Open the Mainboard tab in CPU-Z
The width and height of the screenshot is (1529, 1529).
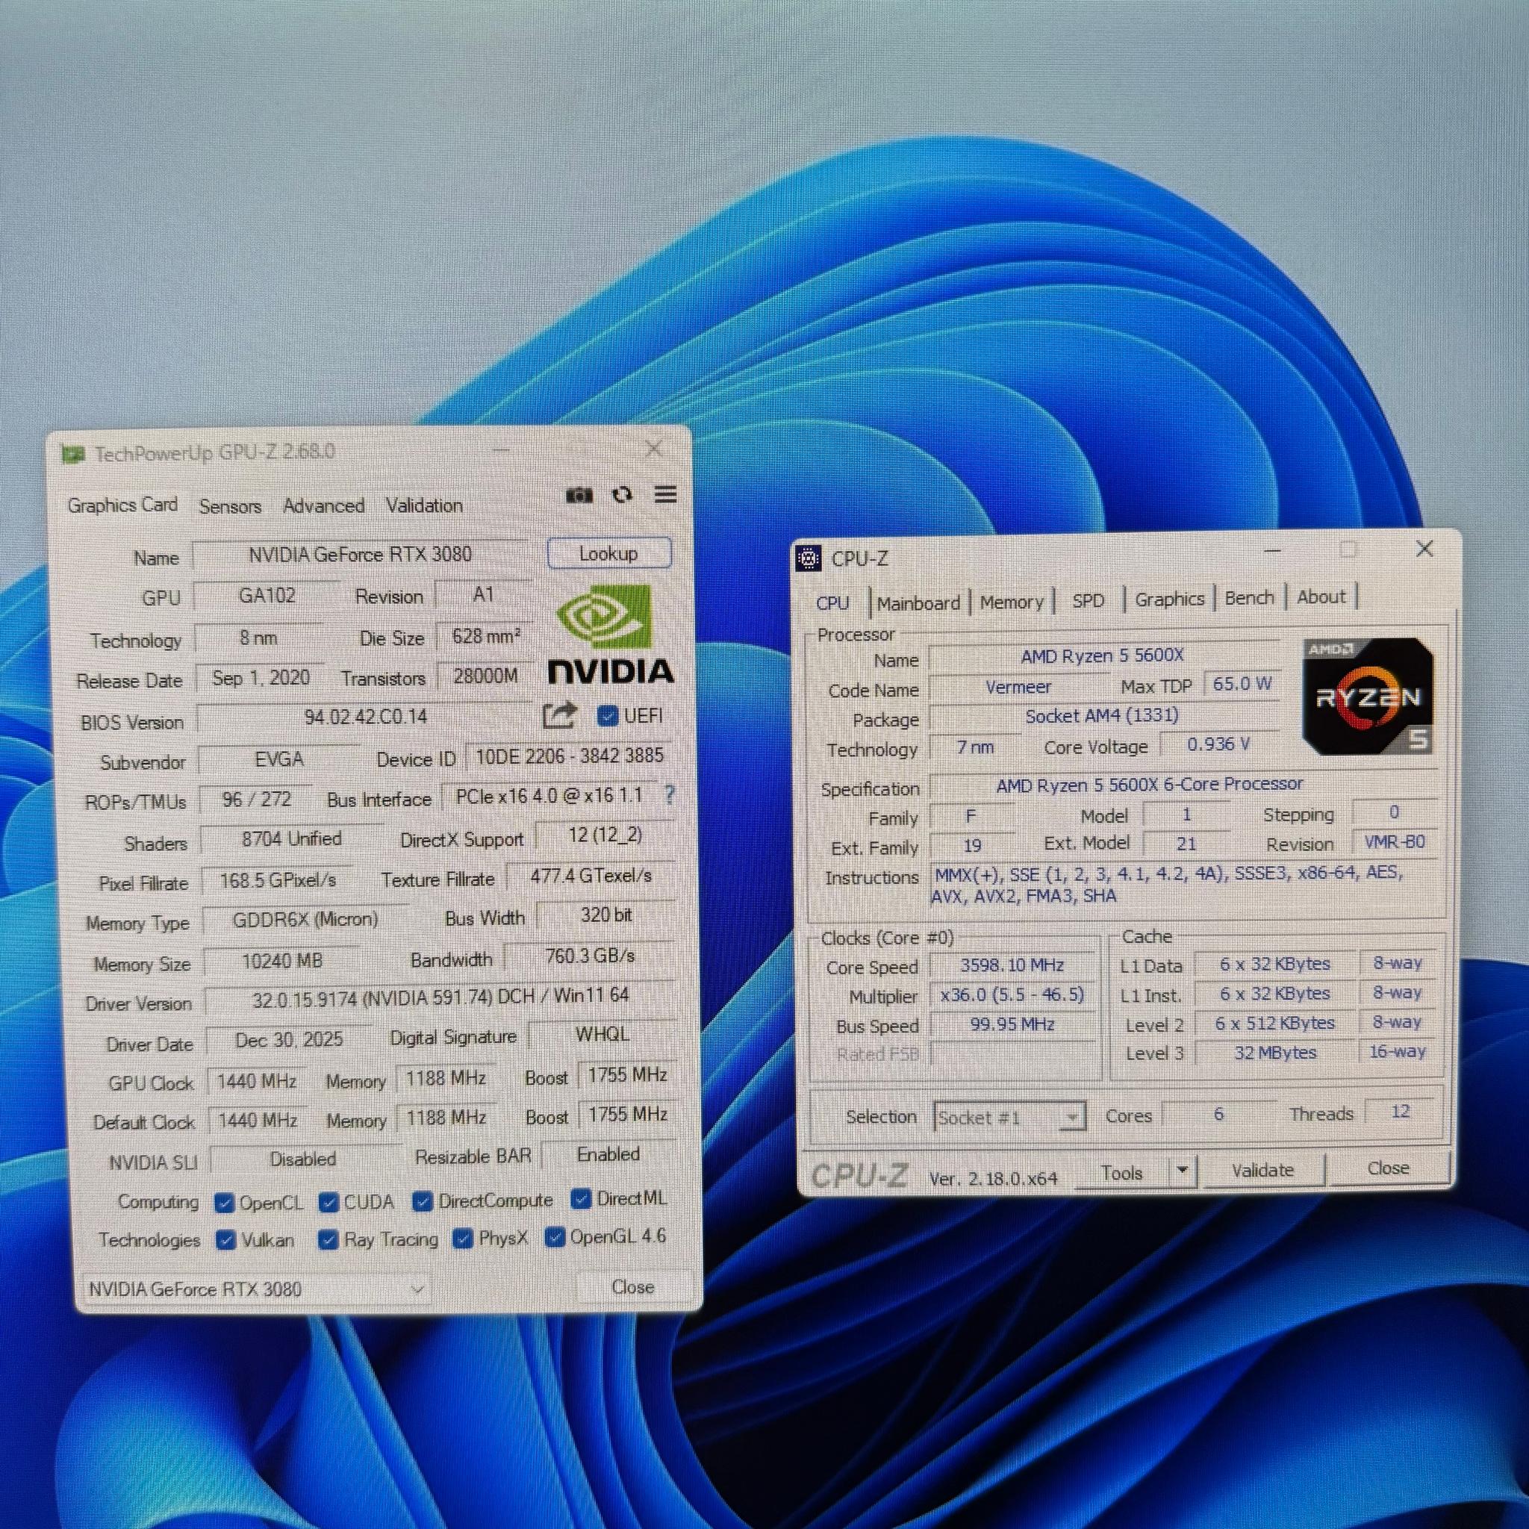pos(918,603)
